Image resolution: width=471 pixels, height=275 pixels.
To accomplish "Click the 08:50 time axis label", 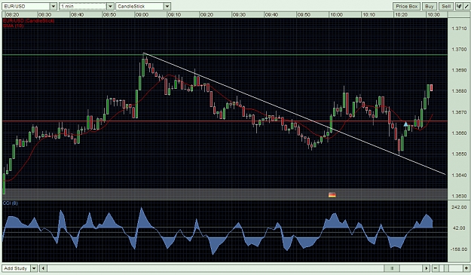I will pos(109,14).
